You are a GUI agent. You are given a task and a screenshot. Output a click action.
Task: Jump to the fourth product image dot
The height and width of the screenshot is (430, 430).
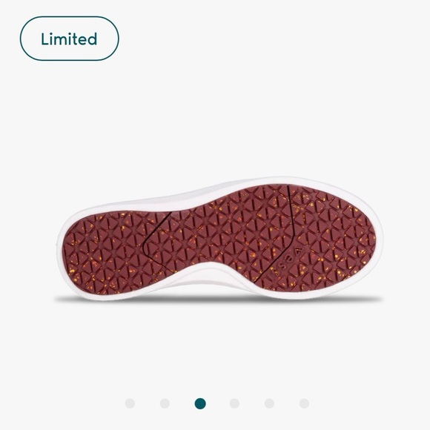point(234,403)
